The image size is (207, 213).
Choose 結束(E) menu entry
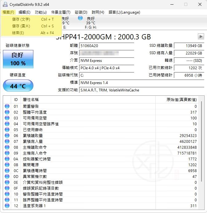click(31, 33)
